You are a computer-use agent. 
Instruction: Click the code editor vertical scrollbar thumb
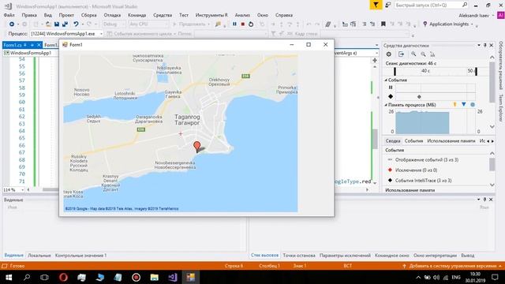[x=375, y=139]
